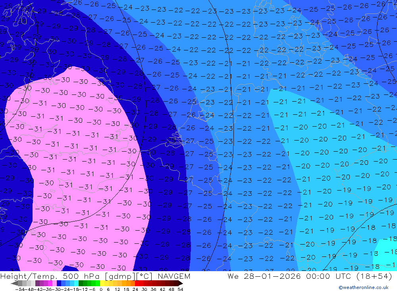
Task: Click the '0' legend scale label
Action: click(101, 289)
